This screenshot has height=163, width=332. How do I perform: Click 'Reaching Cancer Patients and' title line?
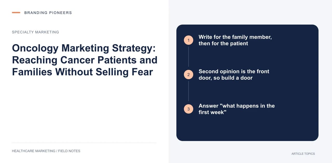[x=85, y=60]
